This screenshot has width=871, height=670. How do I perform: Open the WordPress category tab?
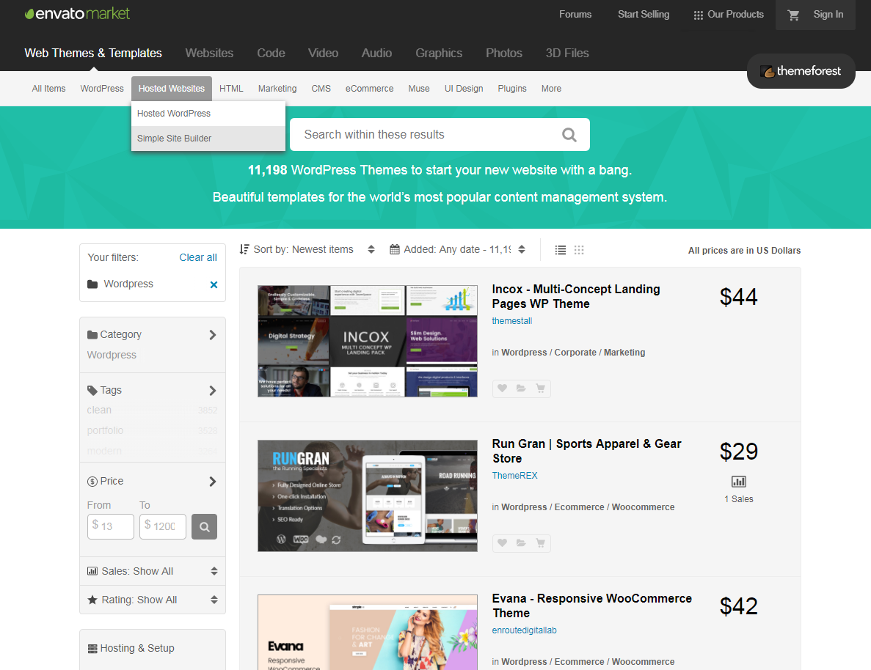pos(102,89)
